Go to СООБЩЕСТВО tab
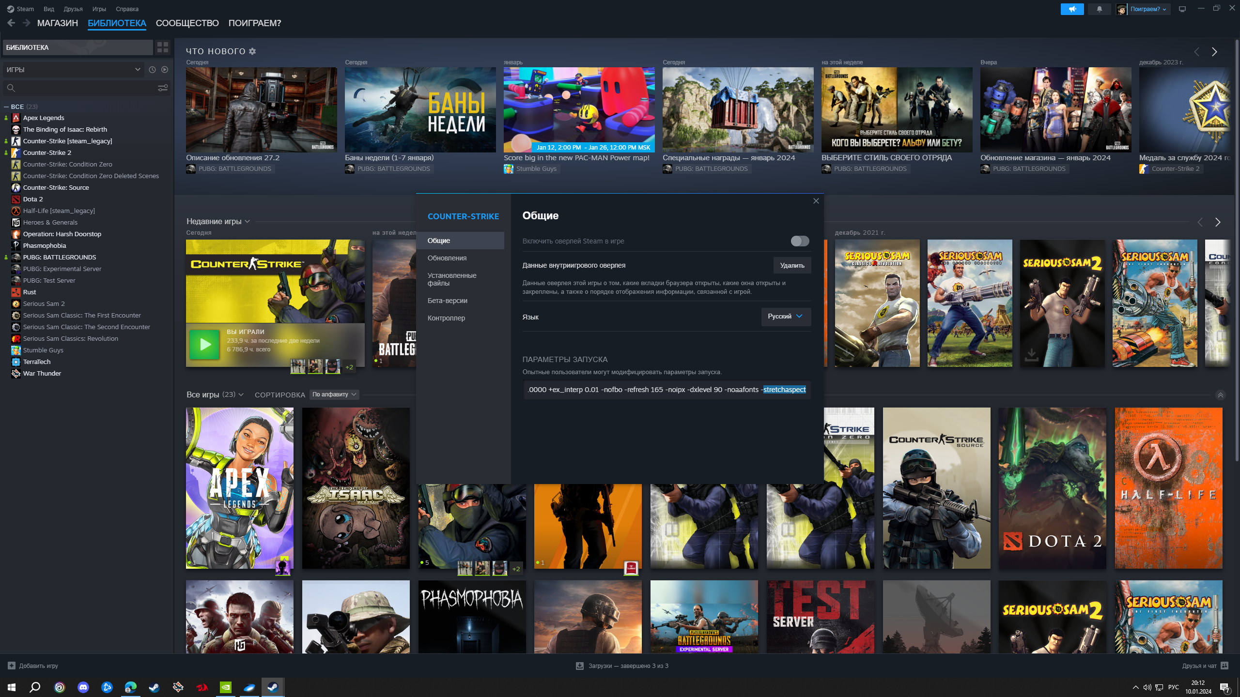 pos(187,23)
